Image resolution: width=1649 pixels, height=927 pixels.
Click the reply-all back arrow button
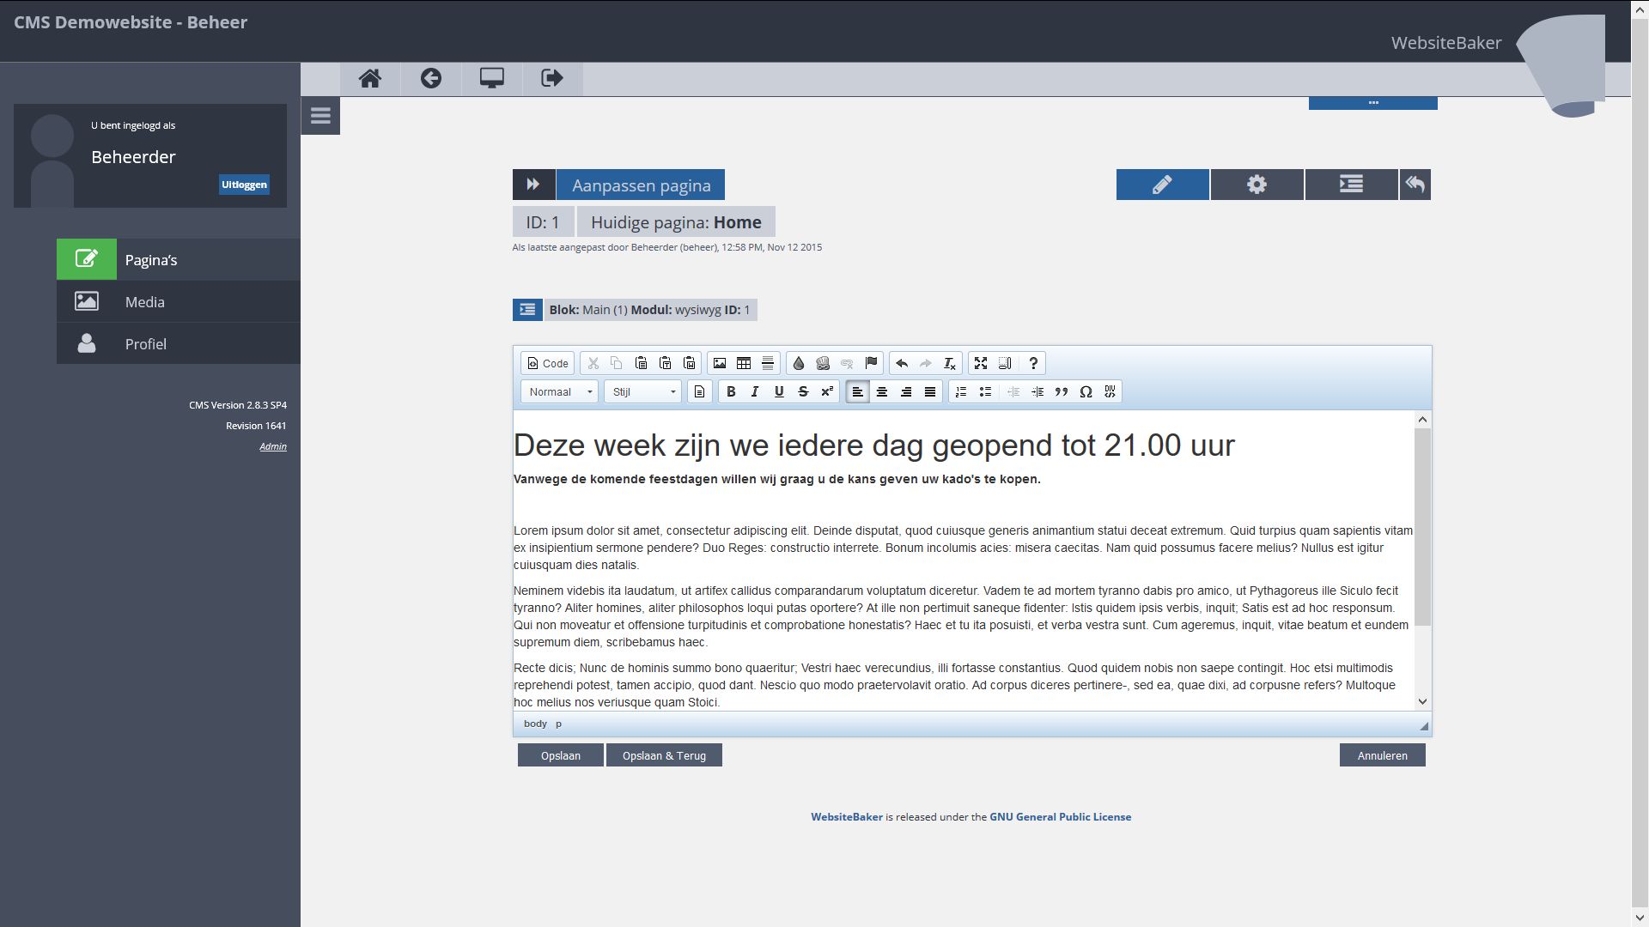(1415, 185)
